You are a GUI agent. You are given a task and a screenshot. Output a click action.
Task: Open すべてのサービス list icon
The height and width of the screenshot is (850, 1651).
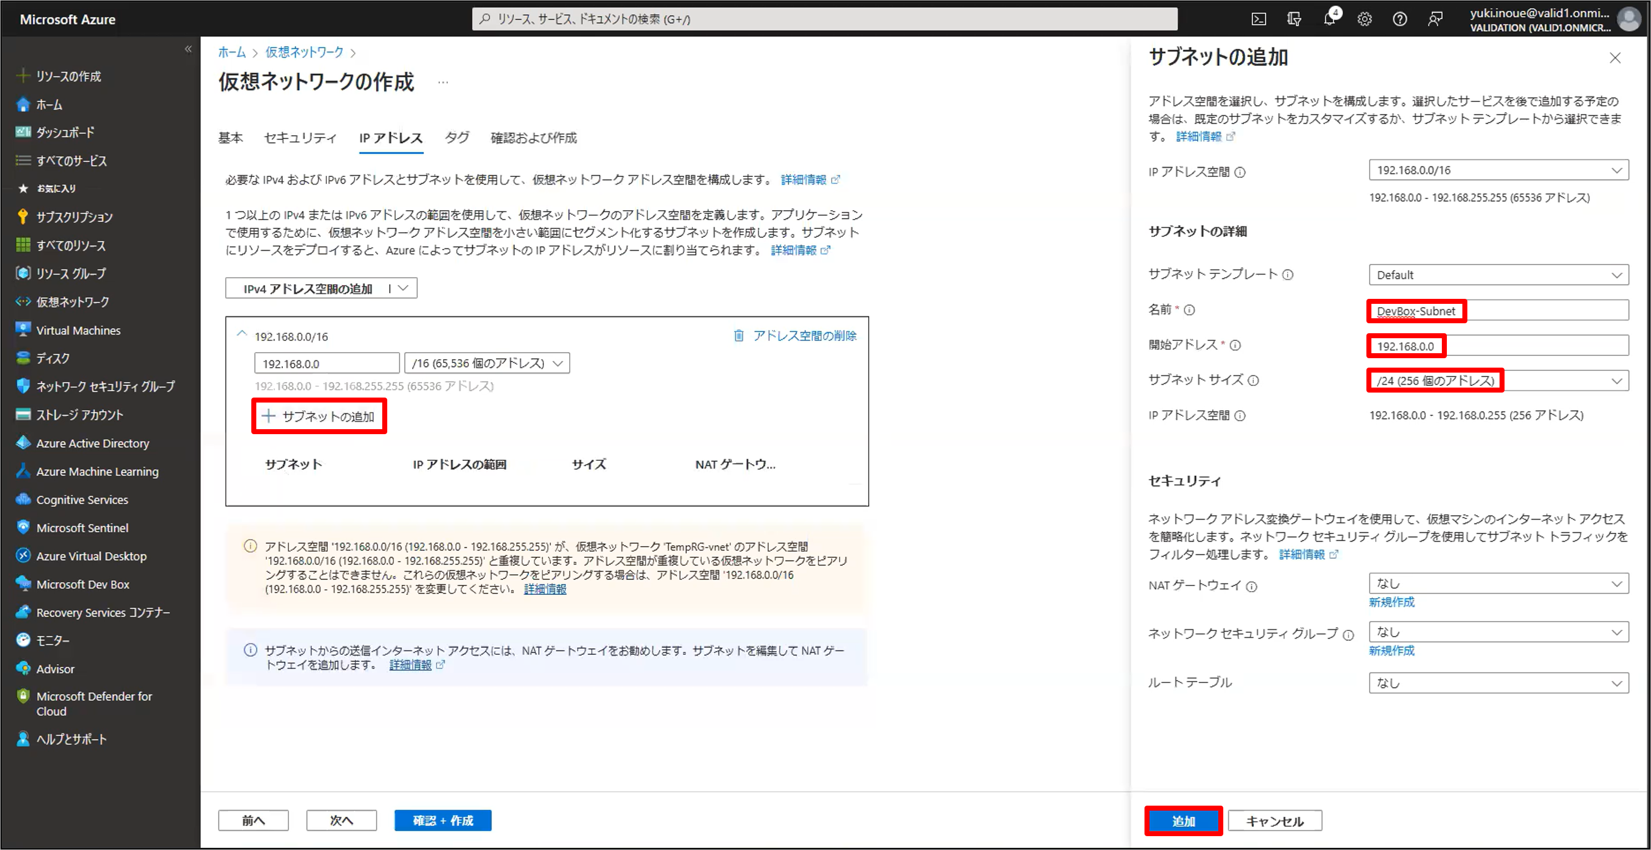click(23, 160)
